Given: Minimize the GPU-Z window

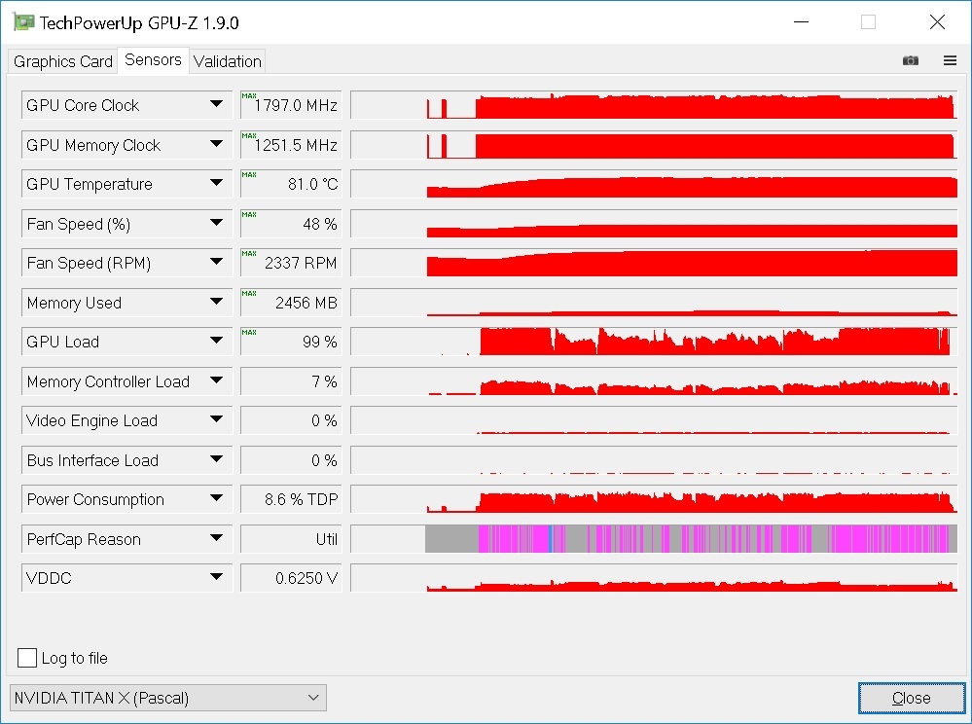Looking at the screenshot, I should 801,22.
